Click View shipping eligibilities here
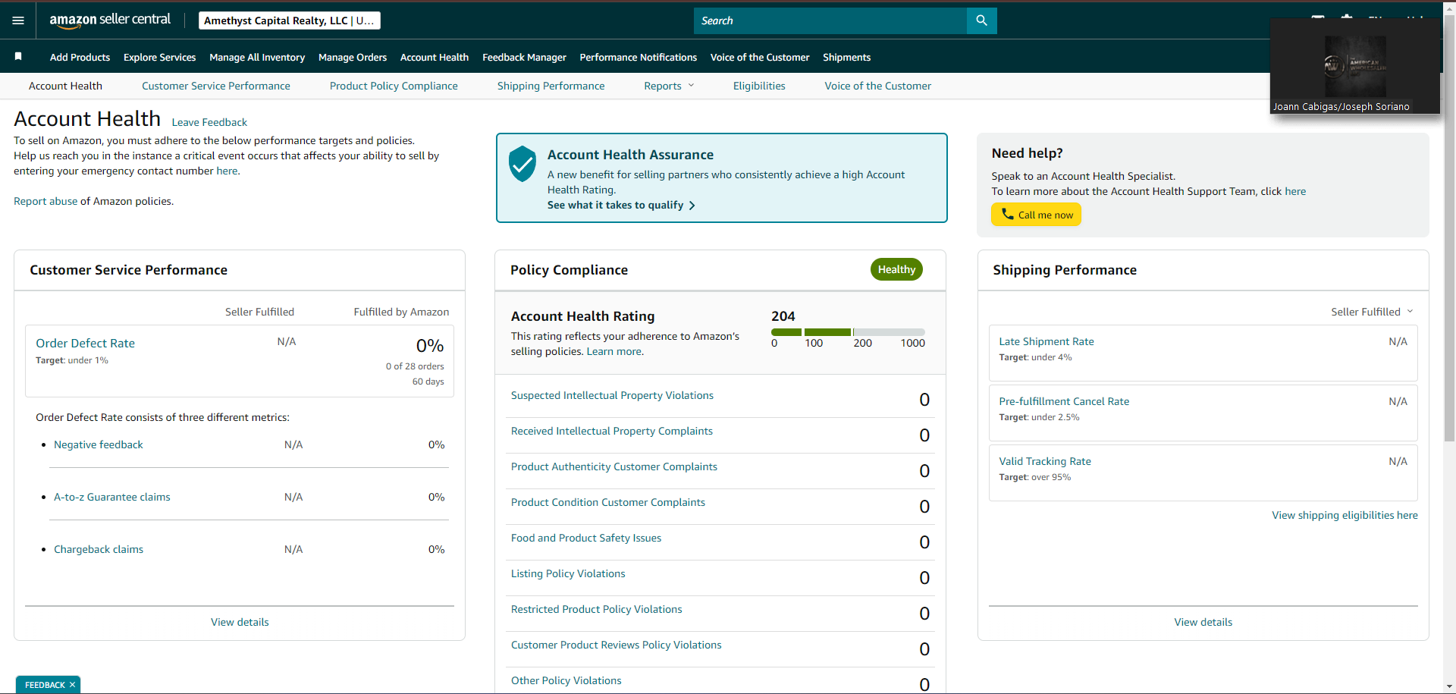This screenshot has height=694, width=1456. point(1345,515)
